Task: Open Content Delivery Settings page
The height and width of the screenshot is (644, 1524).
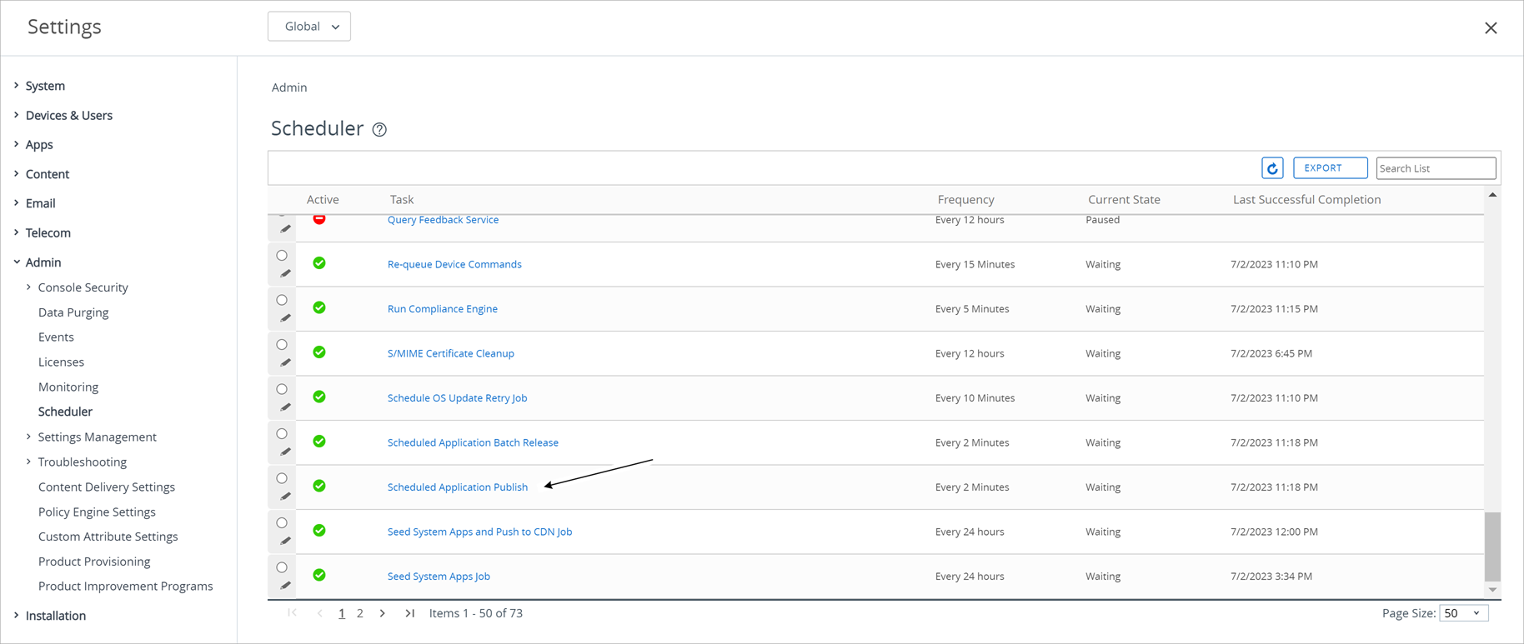Action: (107, 487)
